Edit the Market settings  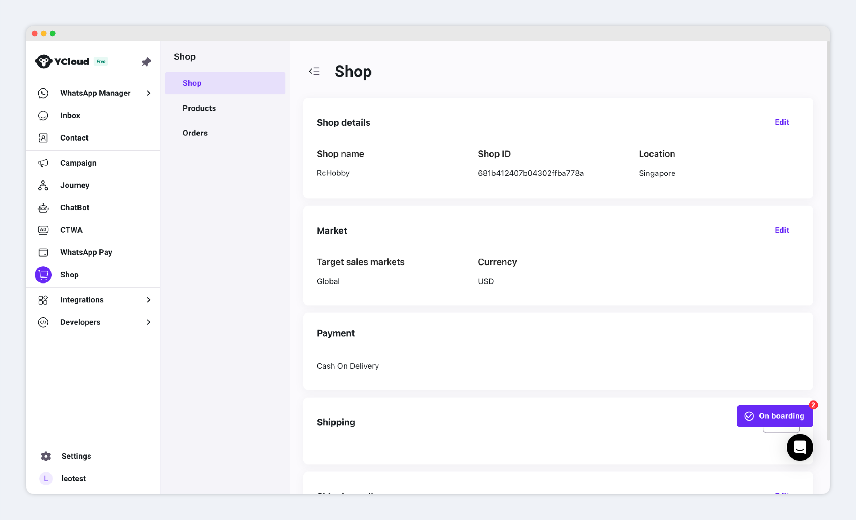782,230
